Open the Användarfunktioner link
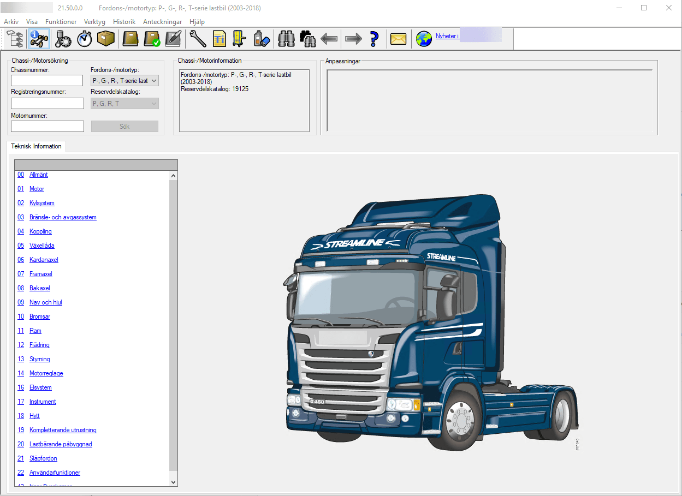This screenshot has width=682, height=496. [x=55, y=473]
